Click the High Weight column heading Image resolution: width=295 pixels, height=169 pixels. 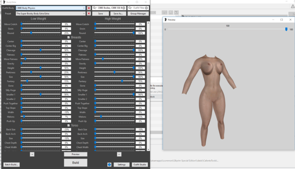(x=113, y=18)
